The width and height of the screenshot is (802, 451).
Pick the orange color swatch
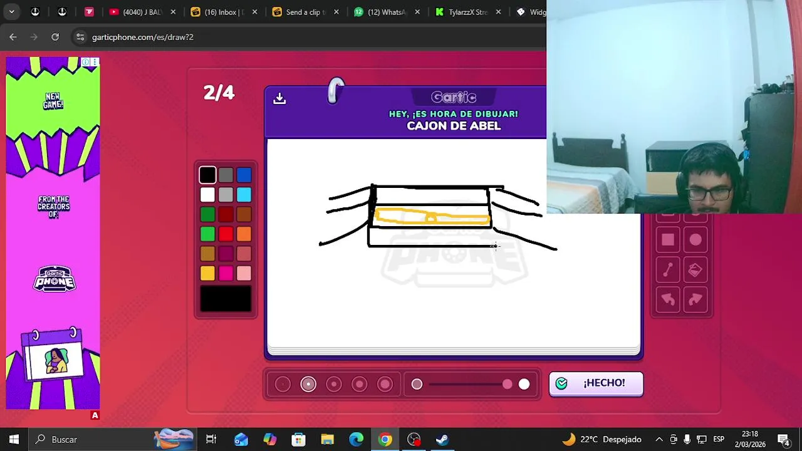pyautogui.click(x=244, y=234)
